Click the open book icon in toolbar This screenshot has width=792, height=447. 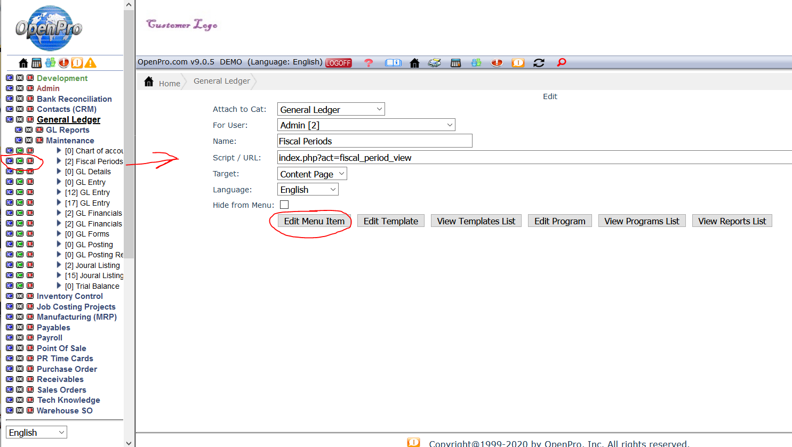pos(393,63)
